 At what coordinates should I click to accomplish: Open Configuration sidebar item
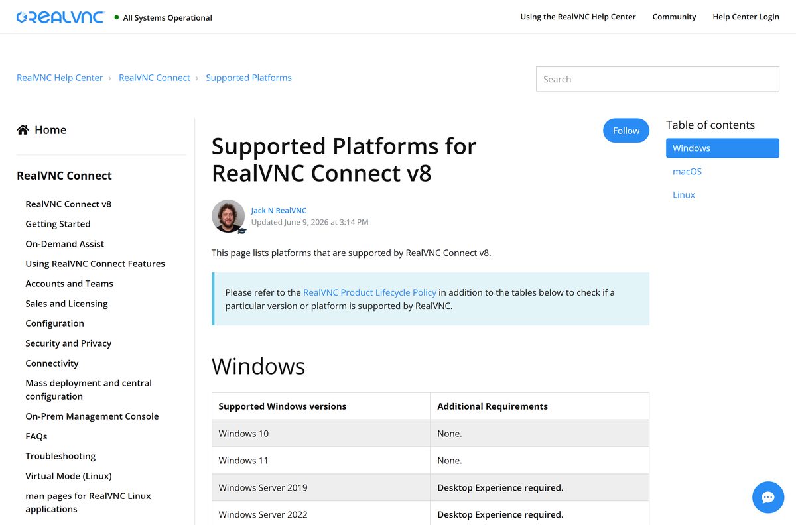point(54,323)
